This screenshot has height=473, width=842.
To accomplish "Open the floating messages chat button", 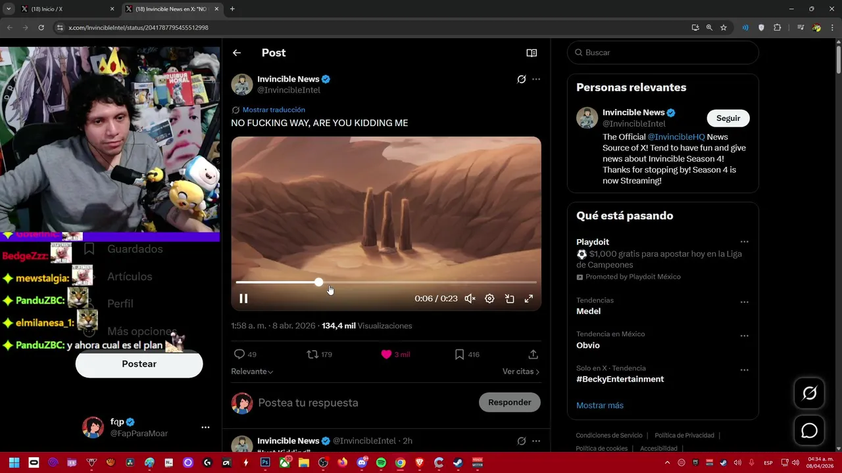I will point(809,431).
